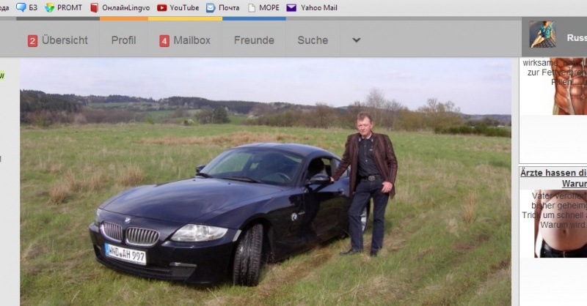Open the PROMT bookmark

pos(64,7)
